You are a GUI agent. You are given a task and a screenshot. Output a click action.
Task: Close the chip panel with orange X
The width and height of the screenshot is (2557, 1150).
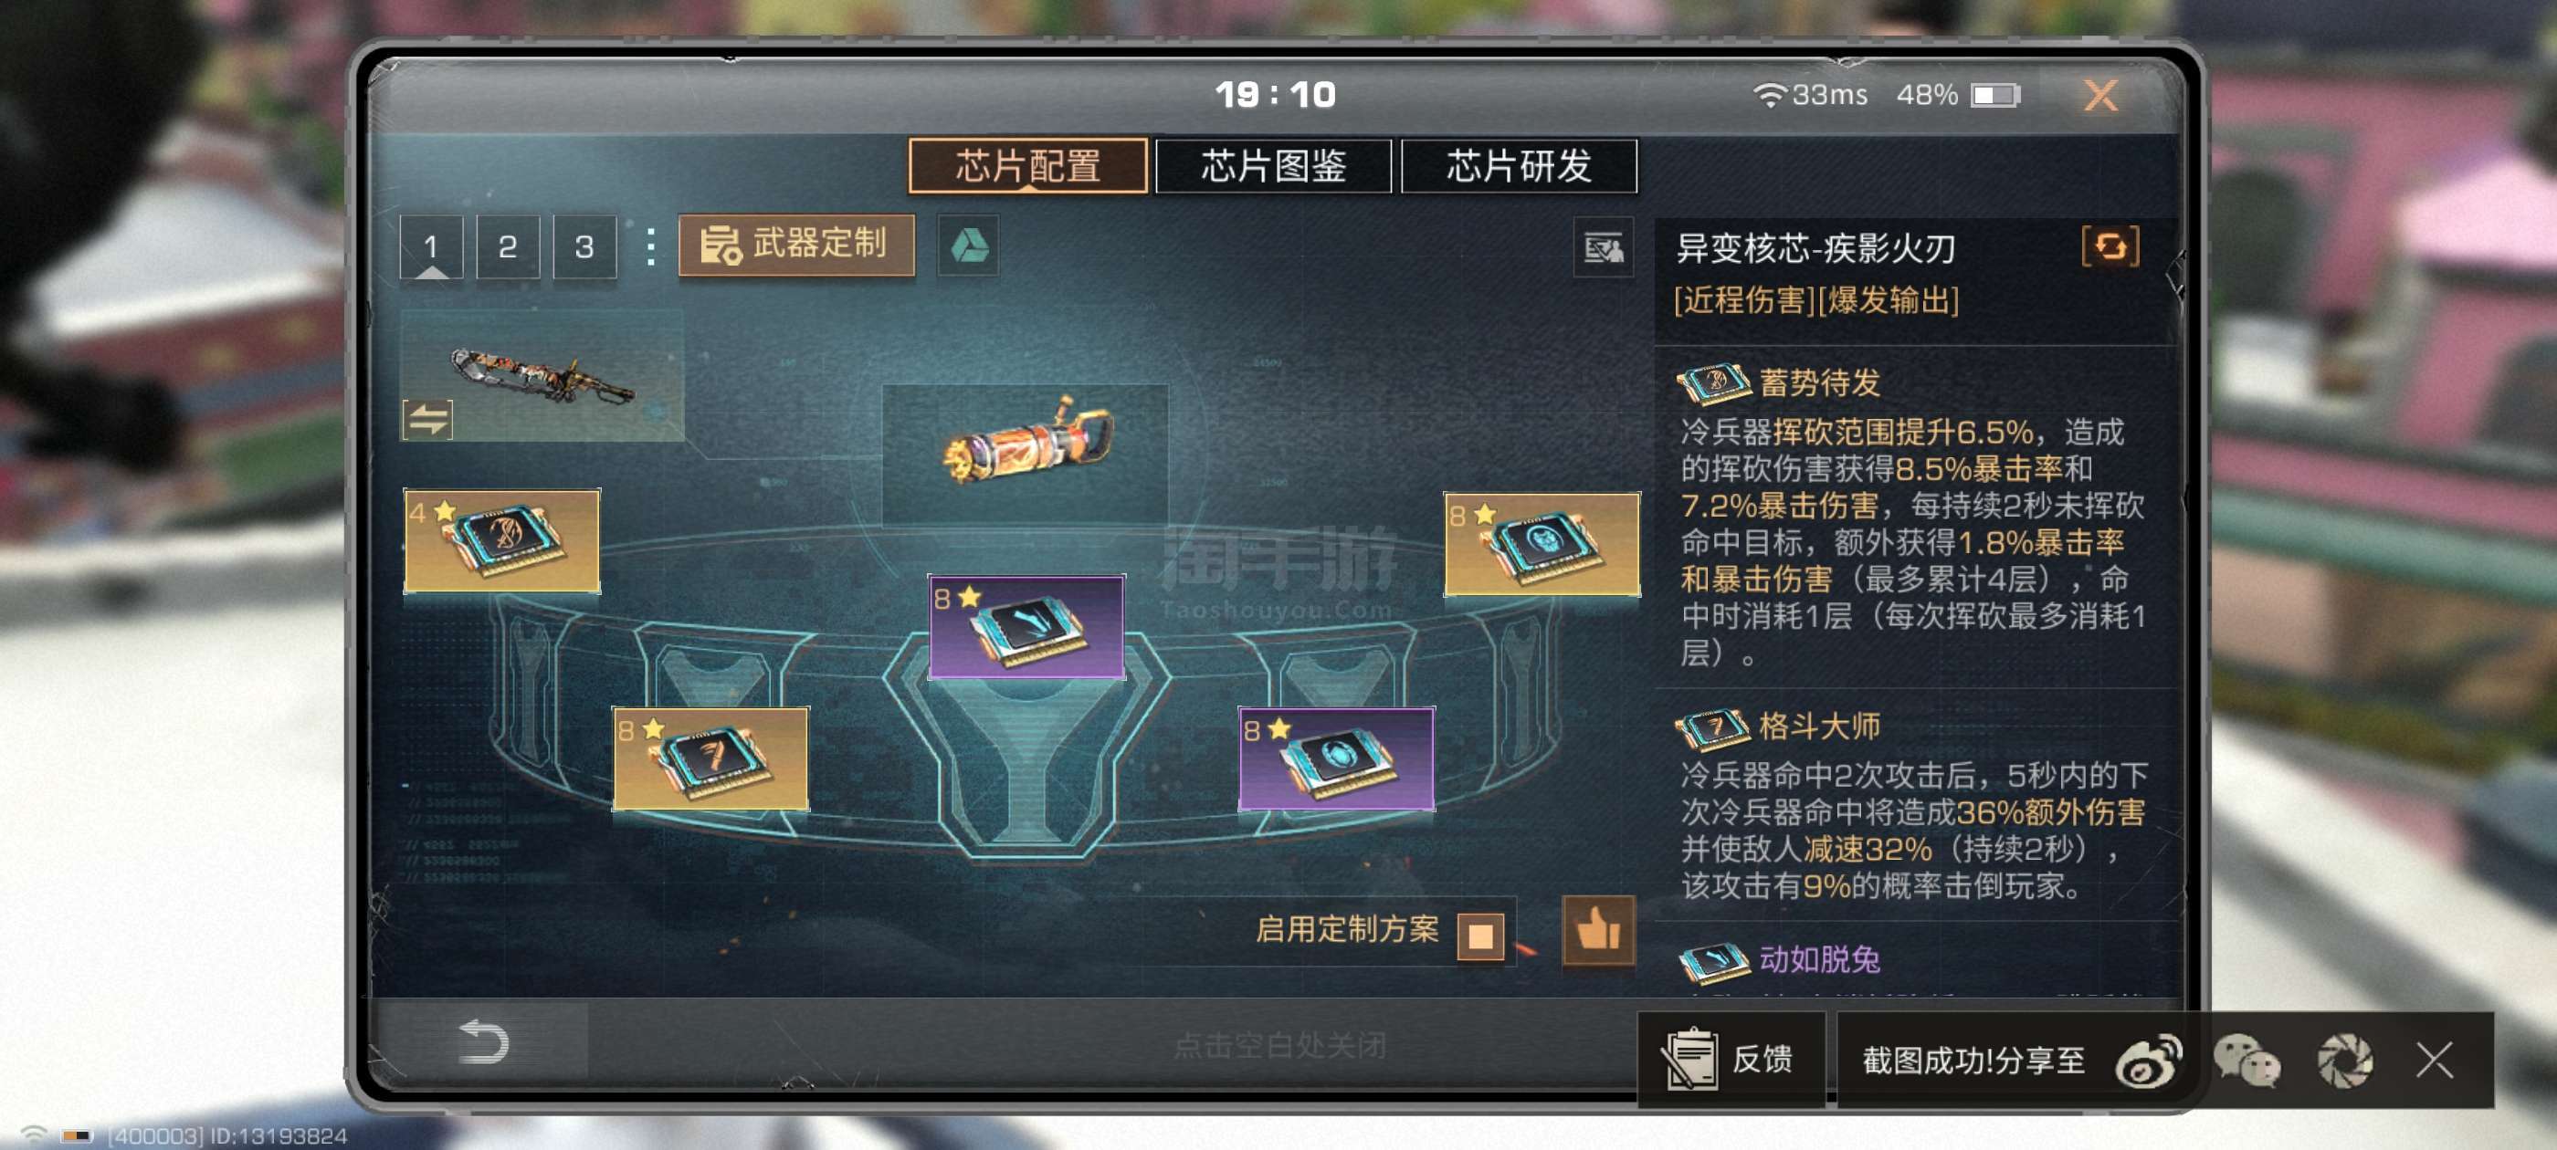pos(2099,95)
